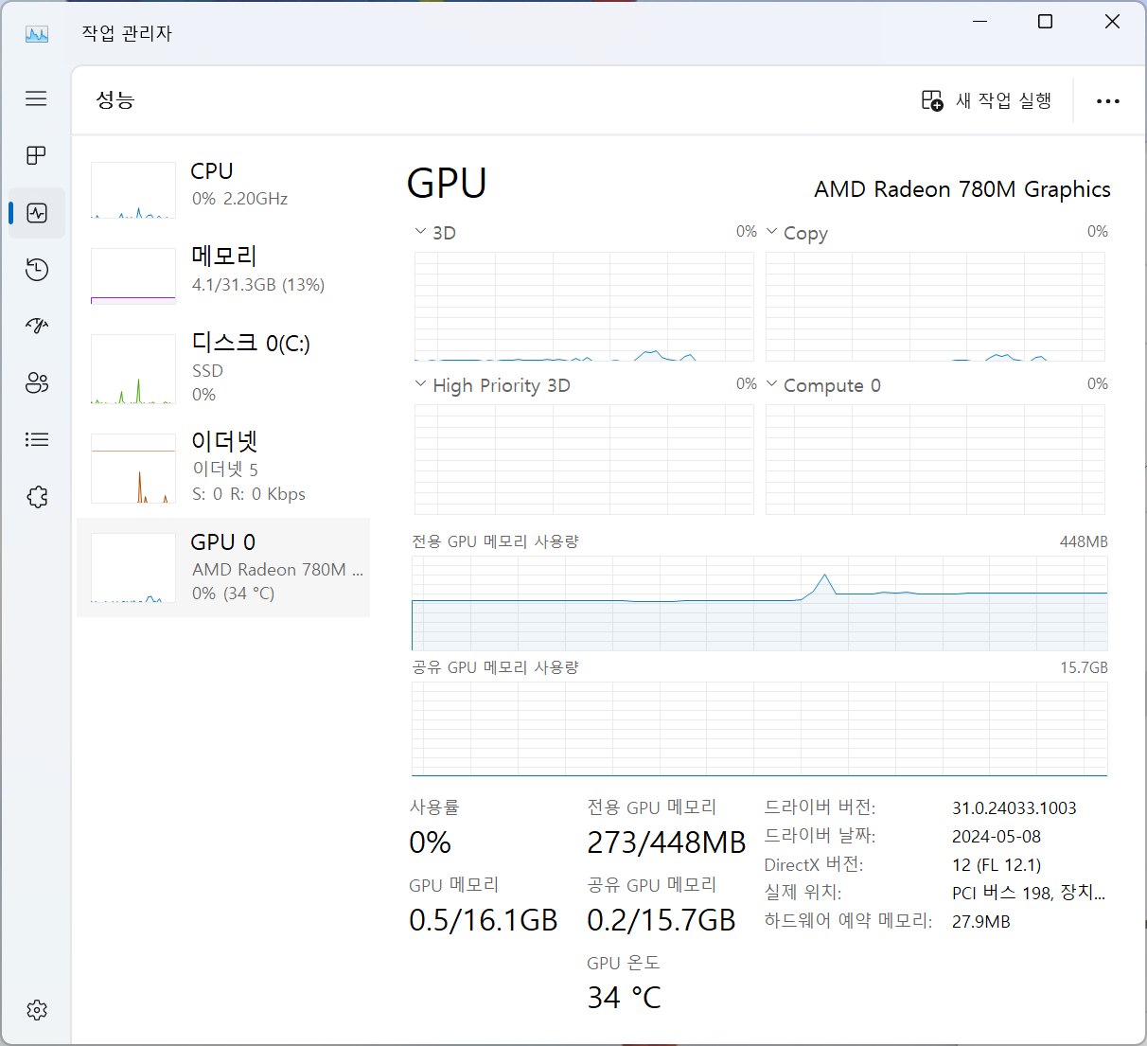Click the 새 작업 실행 button

coord(986,100)
